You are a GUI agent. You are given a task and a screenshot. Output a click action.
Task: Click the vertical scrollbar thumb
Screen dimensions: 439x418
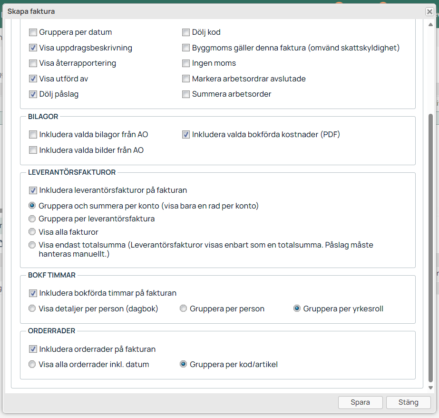click(430, 248)
